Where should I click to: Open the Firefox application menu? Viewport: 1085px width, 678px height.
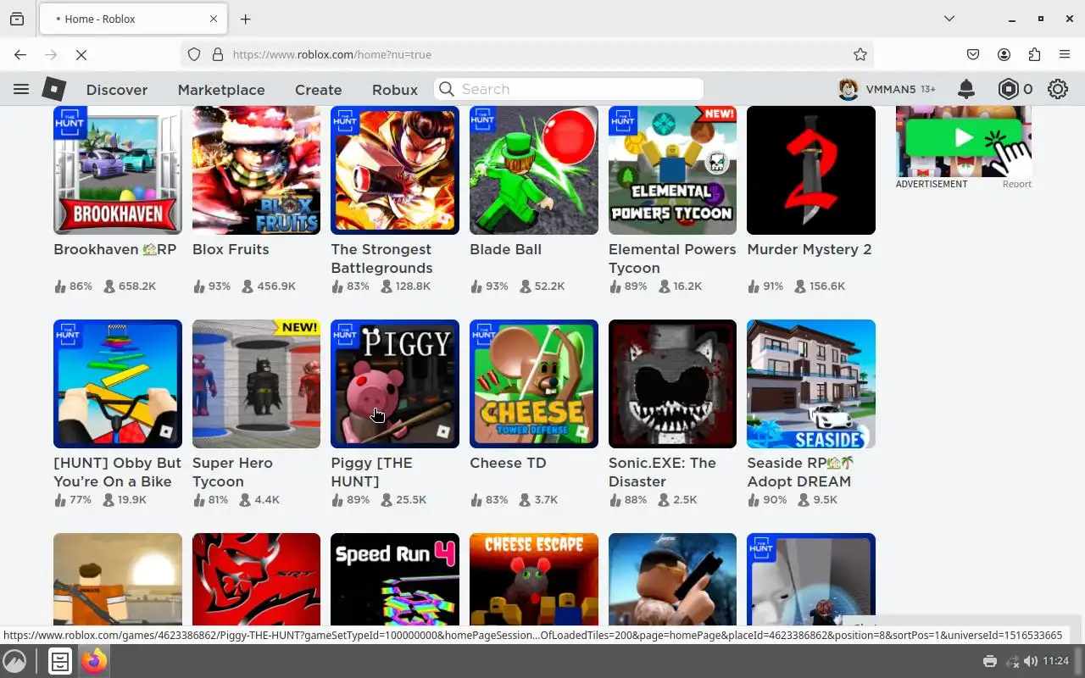point(1065,54)
